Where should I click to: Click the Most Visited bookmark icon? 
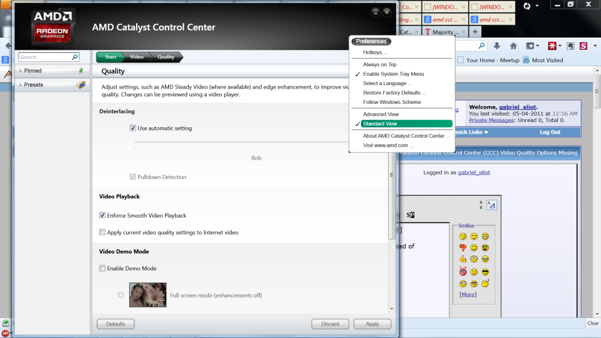coord(526,60)
